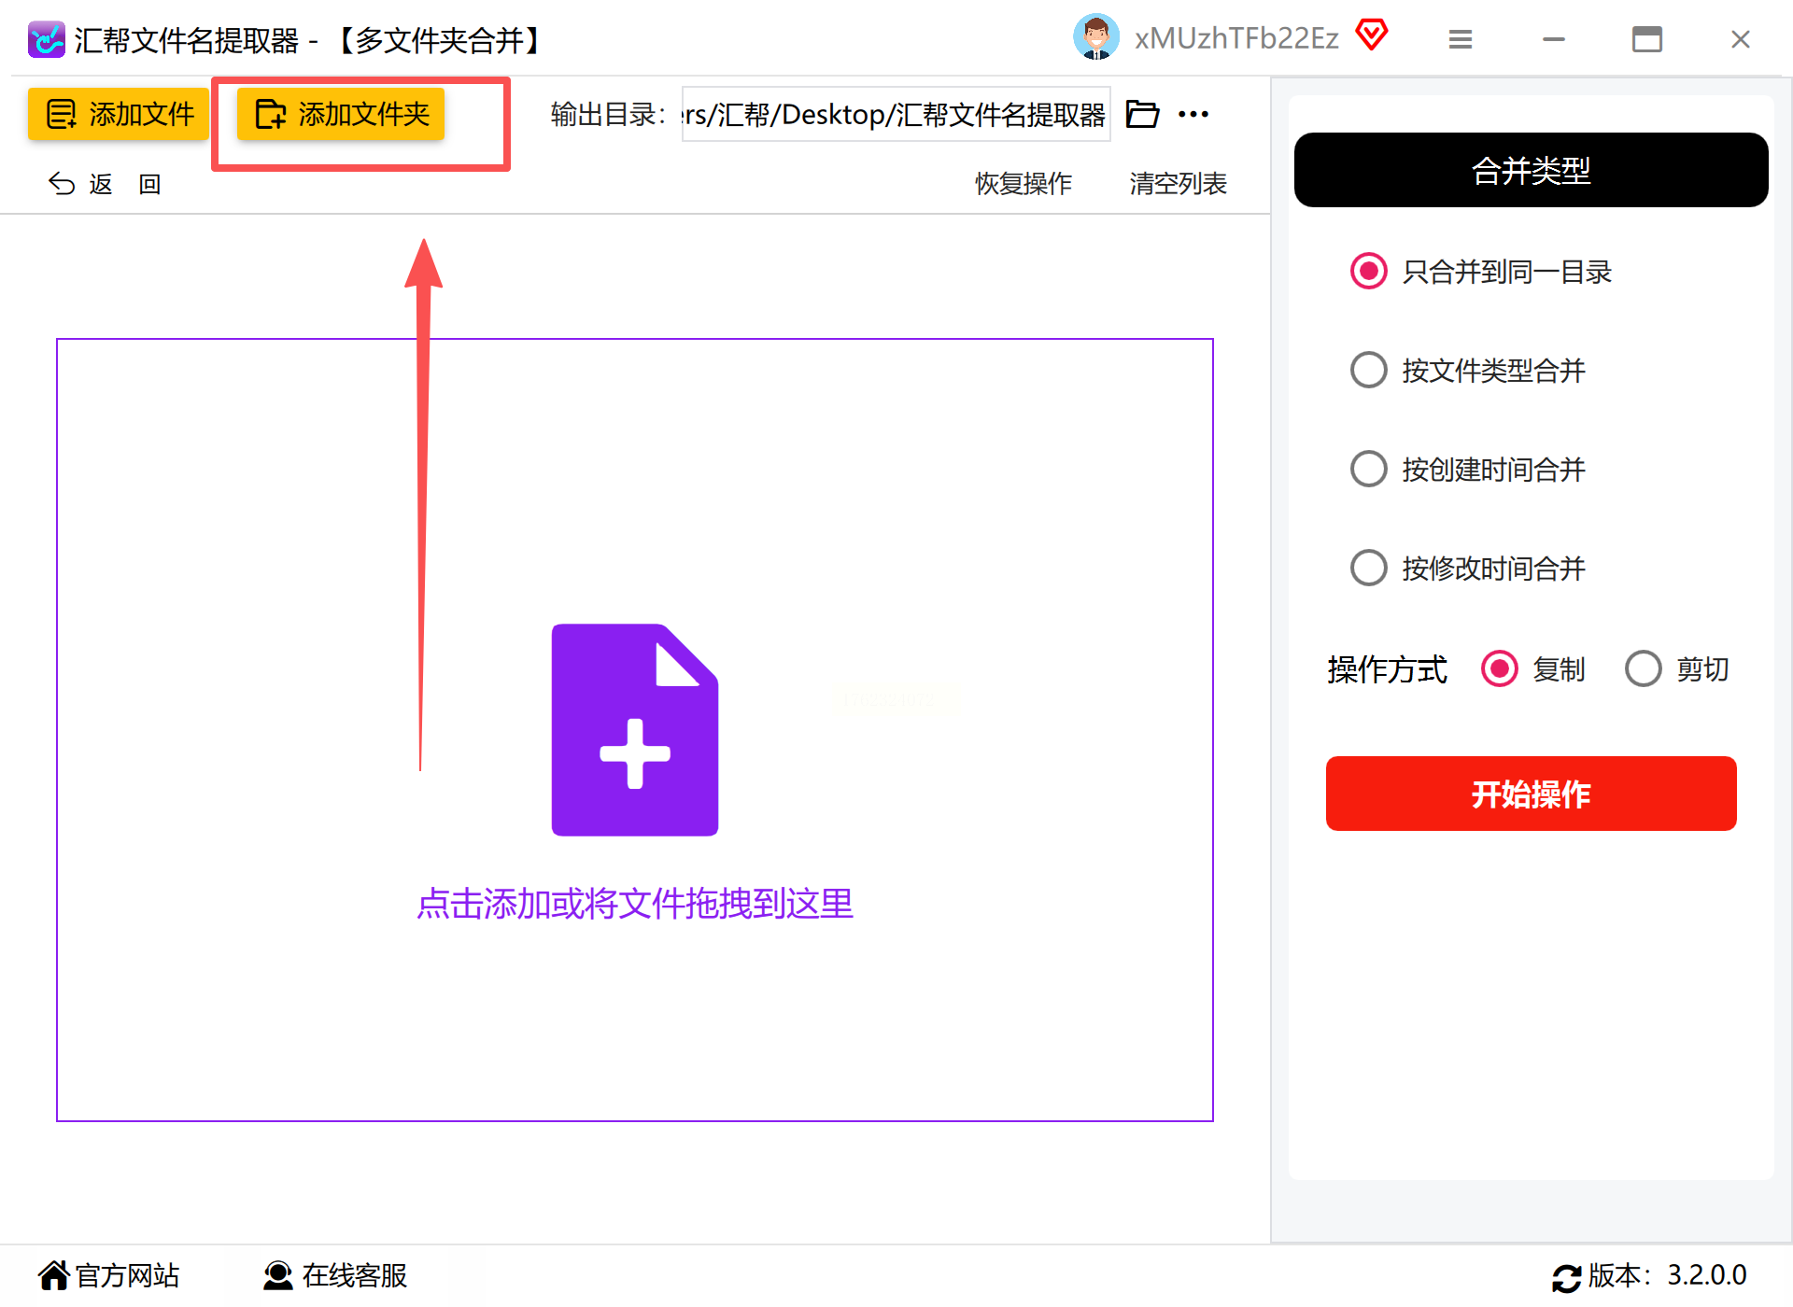The width and height of the screenshot is (1793, 1307).
Task: Select merge by creation time option
Action: coord(1369,469)
